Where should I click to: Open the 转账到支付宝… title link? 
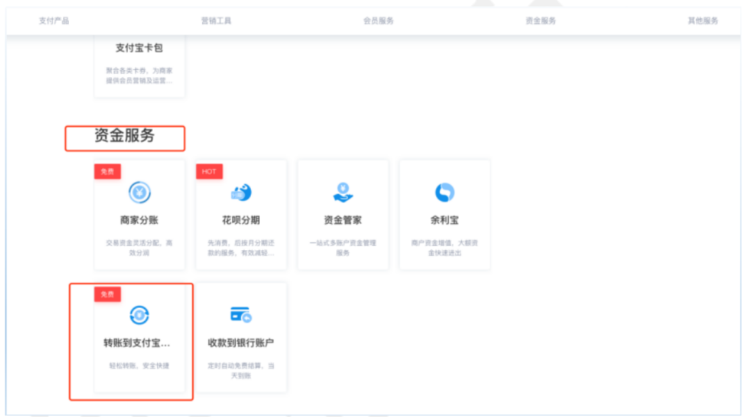point(137,343)
